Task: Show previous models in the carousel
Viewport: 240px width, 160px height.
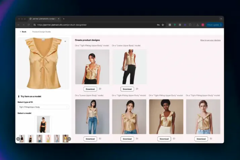Action: [18, 139]
